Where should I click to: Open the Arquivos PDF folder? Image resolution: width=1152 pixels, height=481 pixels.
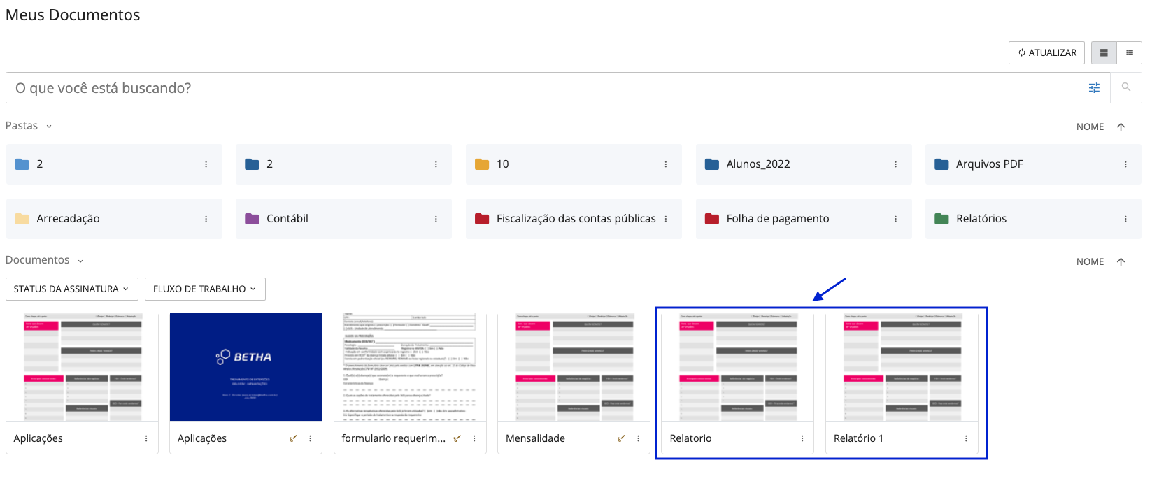(989, 164)
